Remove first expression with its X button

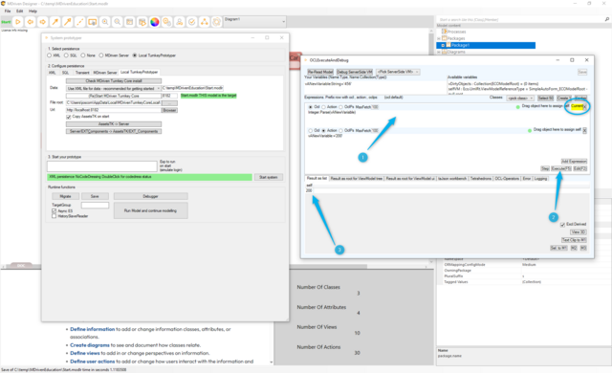pos(584,106)
